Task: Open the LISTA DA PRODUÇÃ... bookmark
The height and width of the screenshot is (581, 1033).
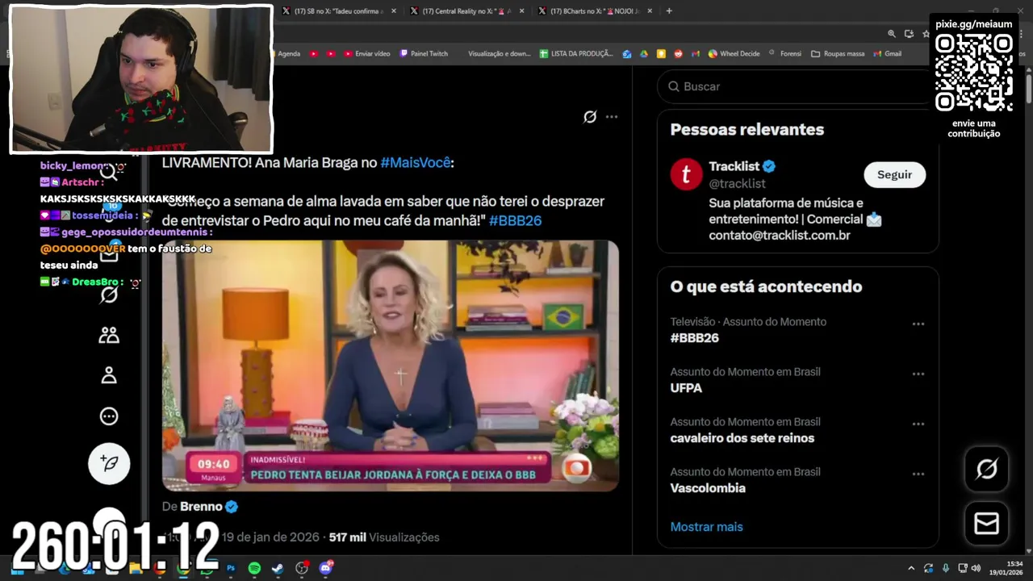Action: point(577,54)
